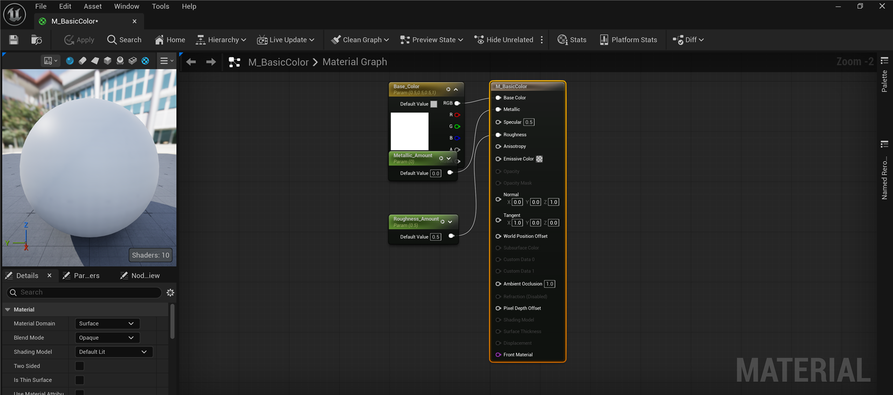The image size is (893, 395).
Task: Click the Roughness_Amount Default Value field
Action: point(436,237)
